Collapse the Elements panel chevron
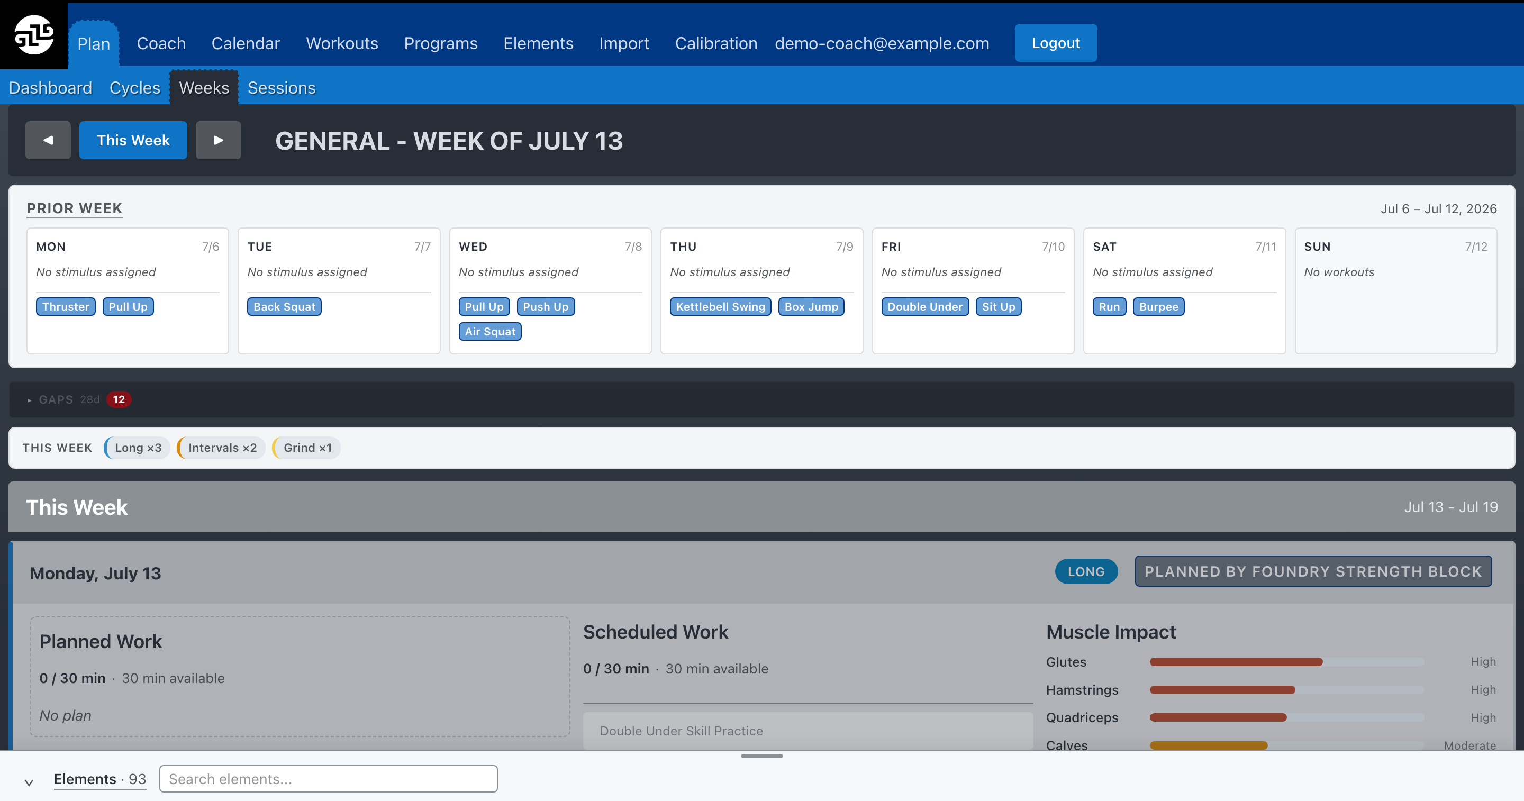The width and height of the screenshot is (1524, 801). coord(29,782)
